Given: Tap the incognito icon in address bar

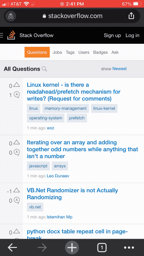Looking at the screenshot, I should pos(11,16).
